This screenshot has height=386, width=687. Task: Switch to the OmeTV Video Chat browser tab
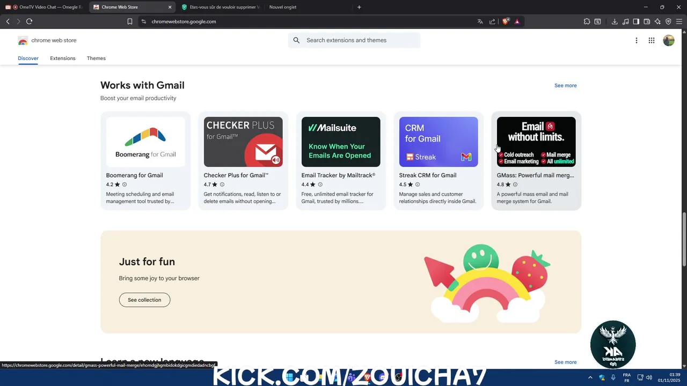[44, 7]
